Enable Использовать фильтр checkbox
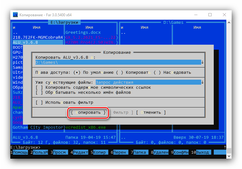242x169 pixels. 64,102
